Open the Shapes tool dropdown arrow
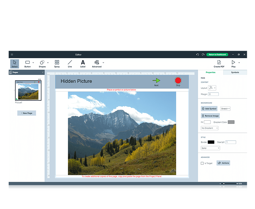Viewport: 255px width, 209px height. [47, 63]
